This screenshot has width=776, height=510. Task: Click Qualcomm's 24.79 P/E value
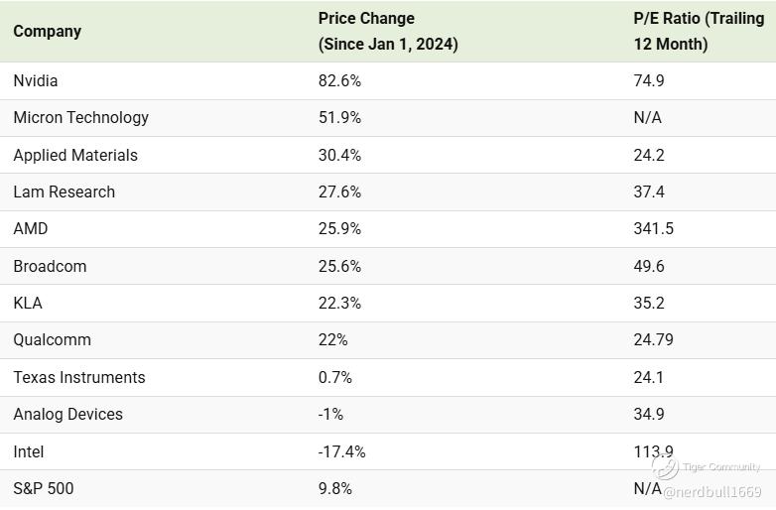pyautogui.click(x=653, y=339)
